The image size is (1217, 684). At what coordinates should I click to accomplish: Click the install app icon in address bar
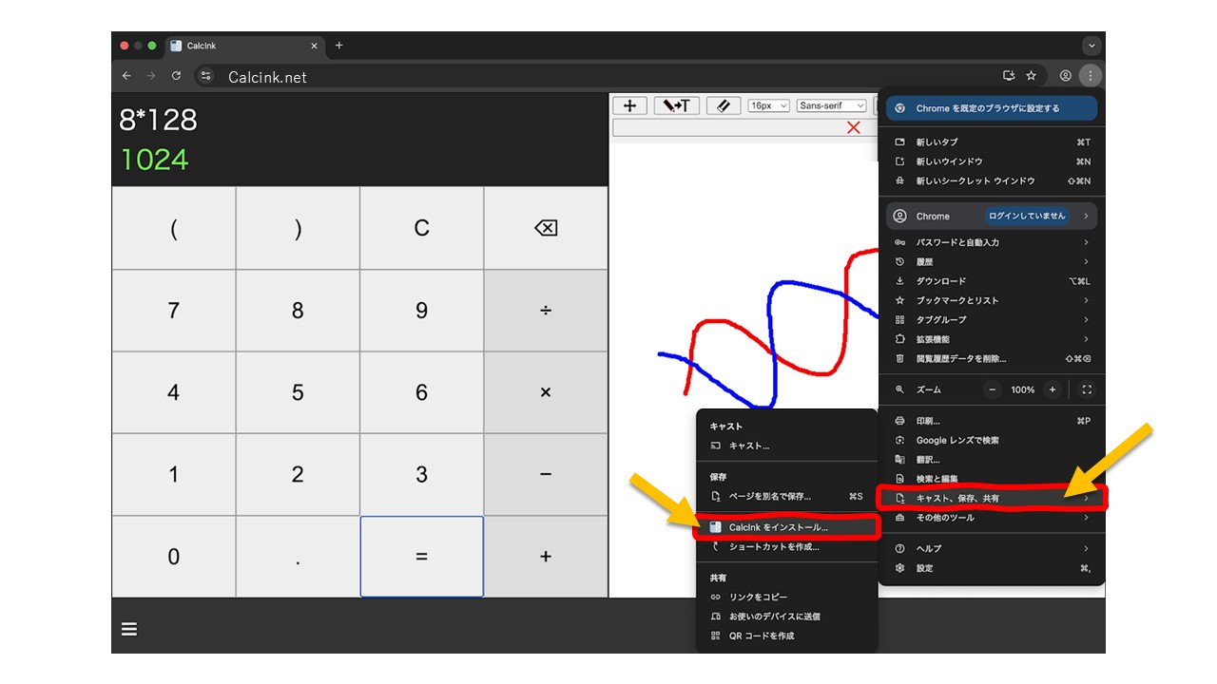[1009, 76]
